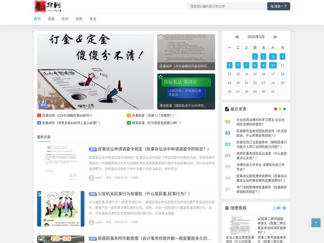Viewport: 324px width, 243px height.
Task: Go to previous month in calendar
Action: (237, 37)
